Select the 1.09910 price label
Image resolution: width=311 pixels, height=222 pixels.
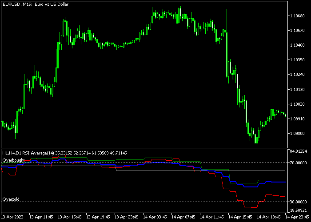297,119
